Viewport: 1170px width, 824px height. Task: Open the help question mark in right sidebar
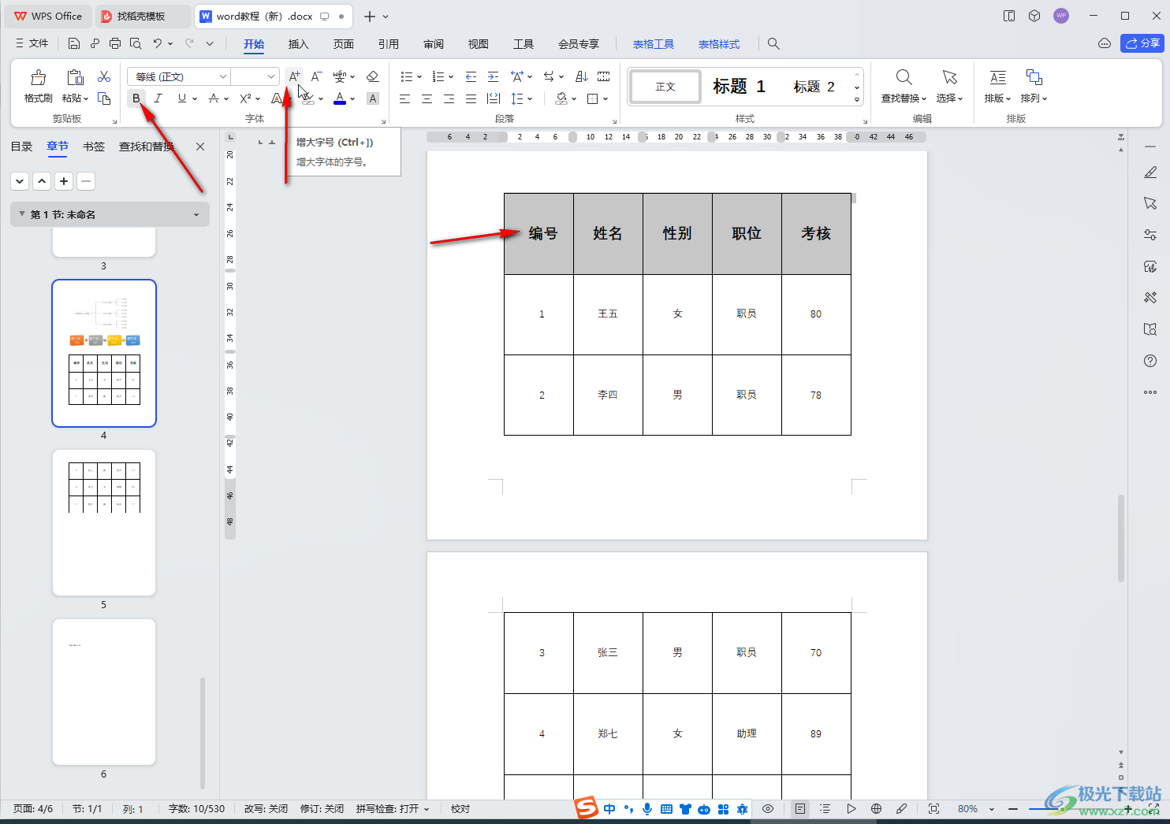point(1150,361)
